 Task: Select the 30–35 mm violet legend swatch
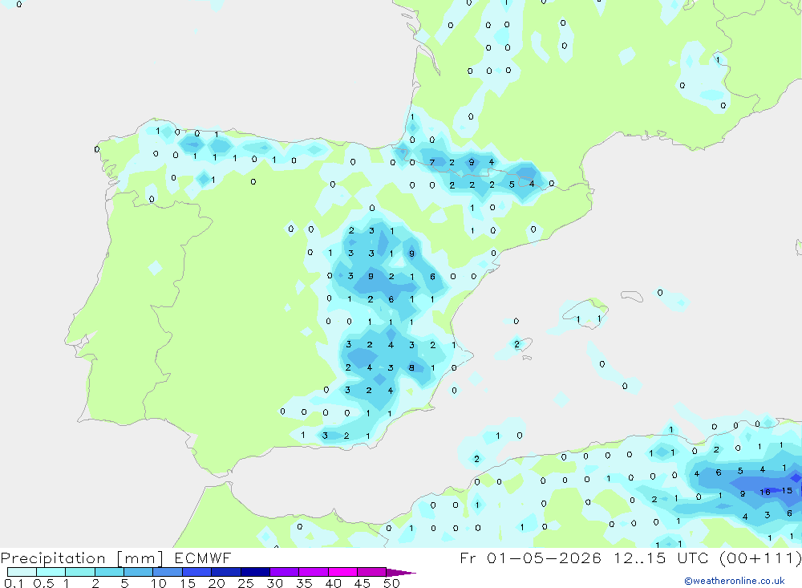tap(284, 572)
